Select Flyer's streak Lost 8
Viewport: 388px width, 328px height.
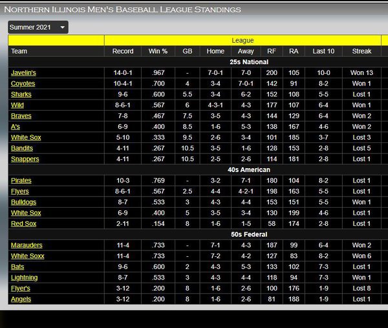tap(361, 288)
